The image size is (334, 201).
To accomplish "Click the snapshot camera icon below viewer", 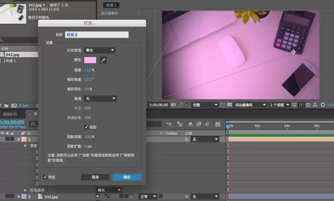I will click(x=173, y=105).
